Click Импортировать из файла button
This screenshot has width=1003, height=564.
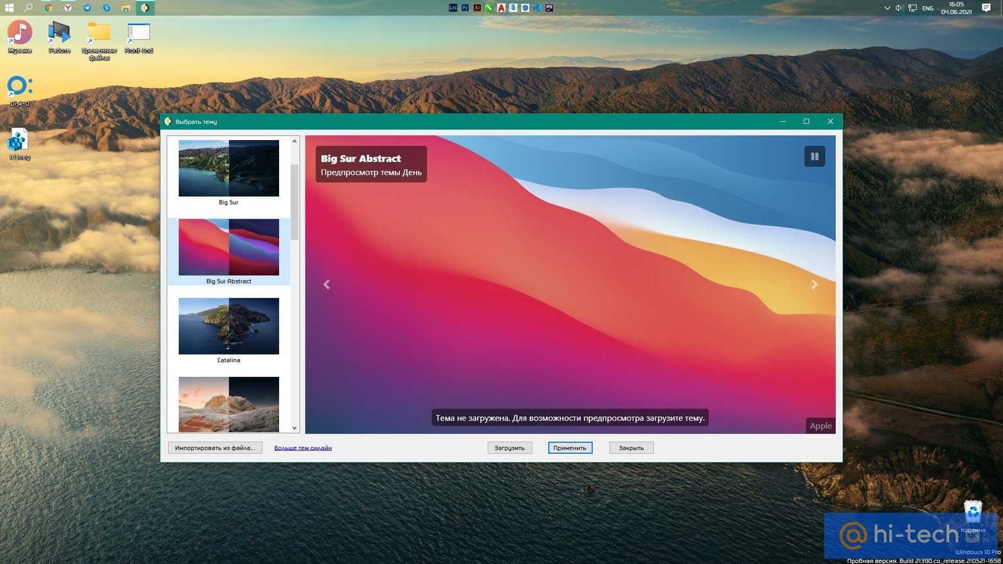coord(215,448)
